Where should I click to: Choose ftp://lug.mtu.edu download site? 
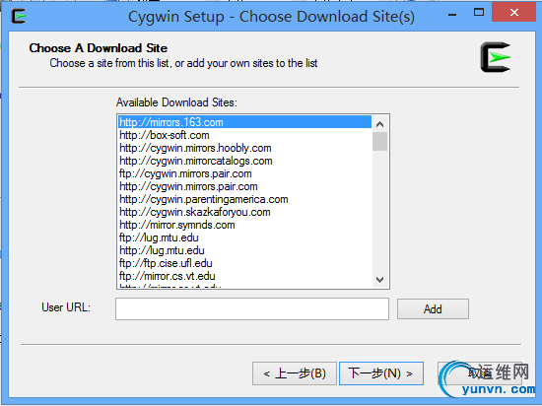click(244, 237)
